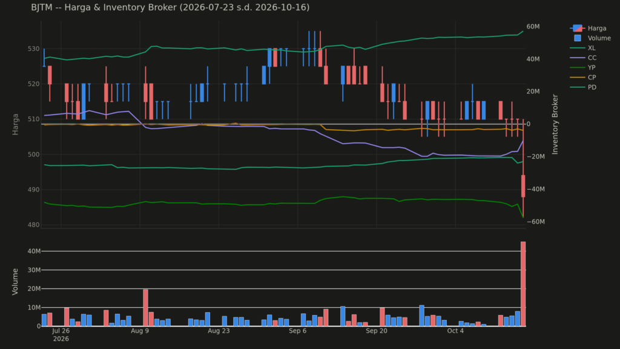Click the Harga y-axis title
Viewport: 620px width, 349px height.
point(15,124)
